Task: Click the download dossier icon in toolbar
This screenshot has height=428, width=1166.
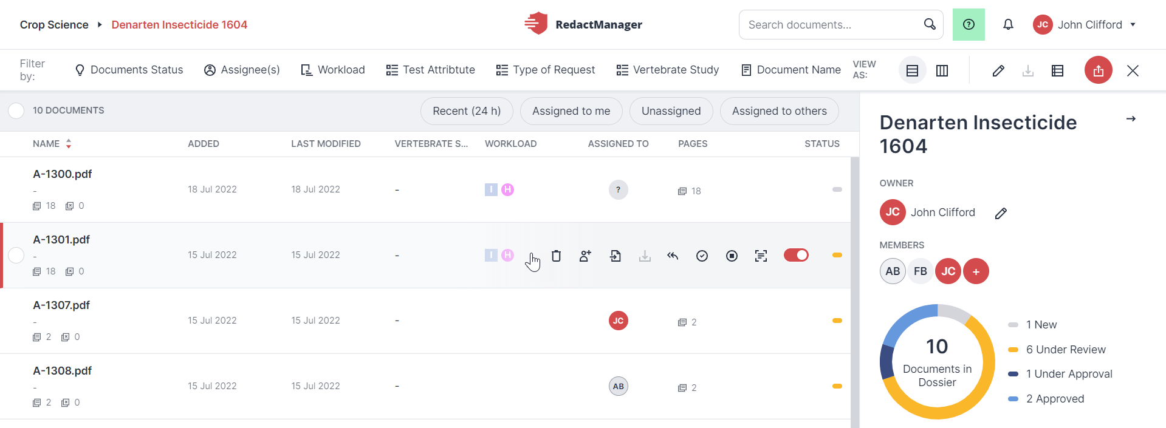Action: 1028,71
